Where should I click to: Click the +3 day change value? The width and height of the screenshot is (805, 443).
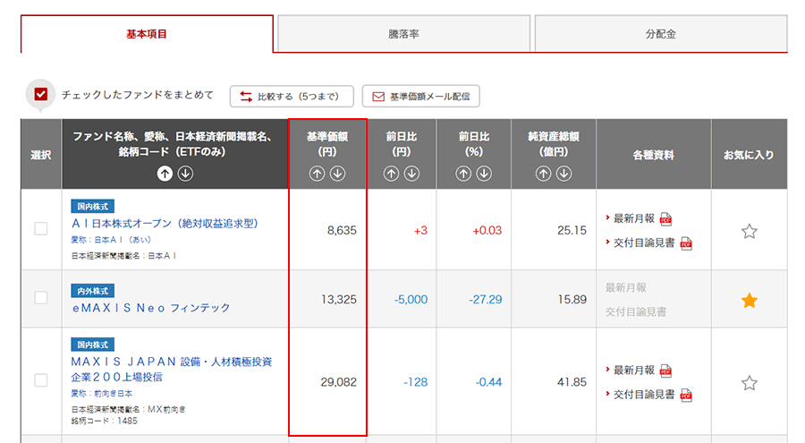tap(420, 230)
